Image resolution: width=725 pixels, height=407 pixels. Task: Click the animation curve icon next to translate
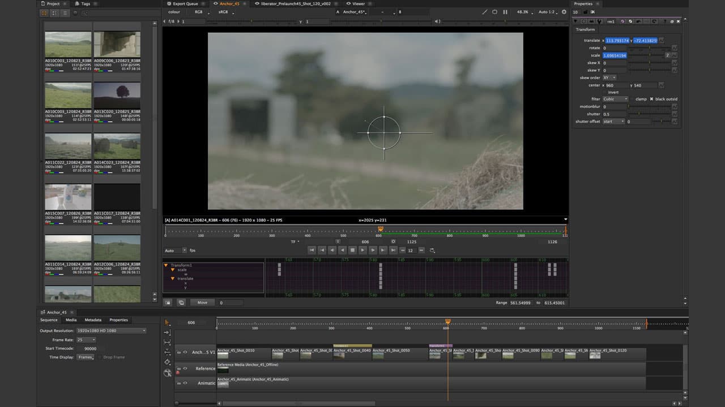tap(662, 40)
